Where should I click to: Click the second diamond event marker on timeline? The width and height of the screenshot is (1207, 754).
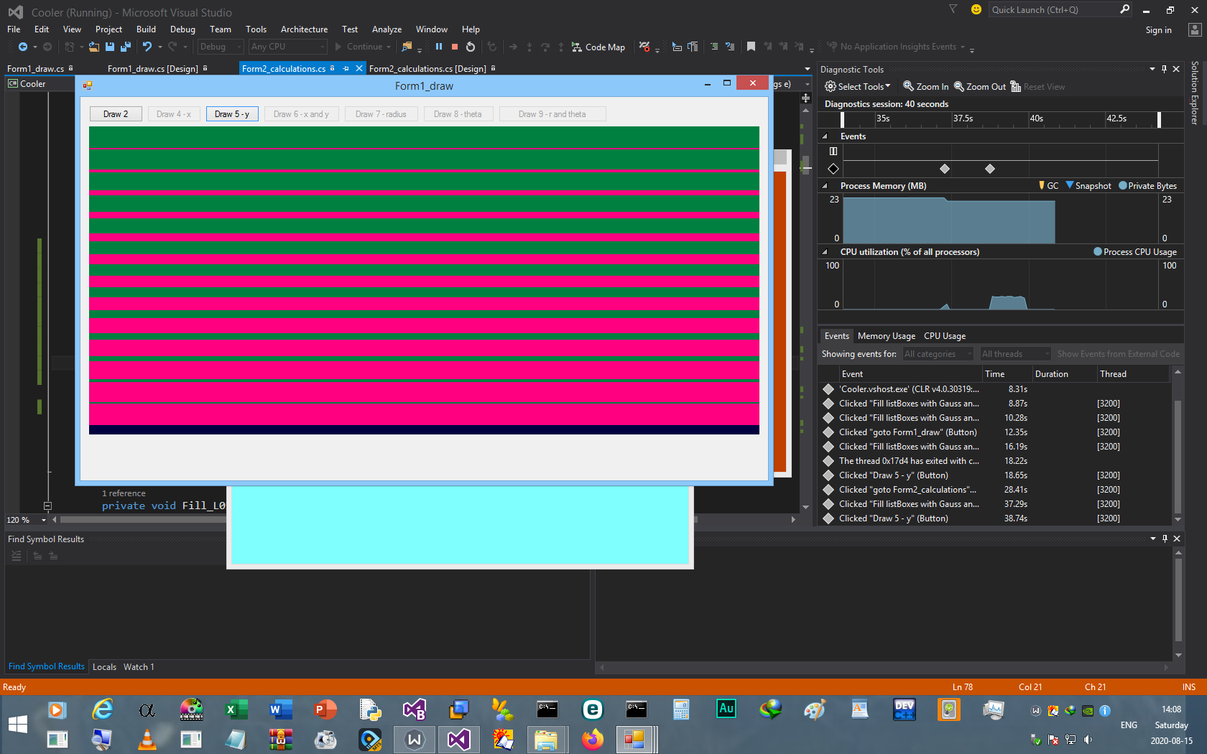990,169
